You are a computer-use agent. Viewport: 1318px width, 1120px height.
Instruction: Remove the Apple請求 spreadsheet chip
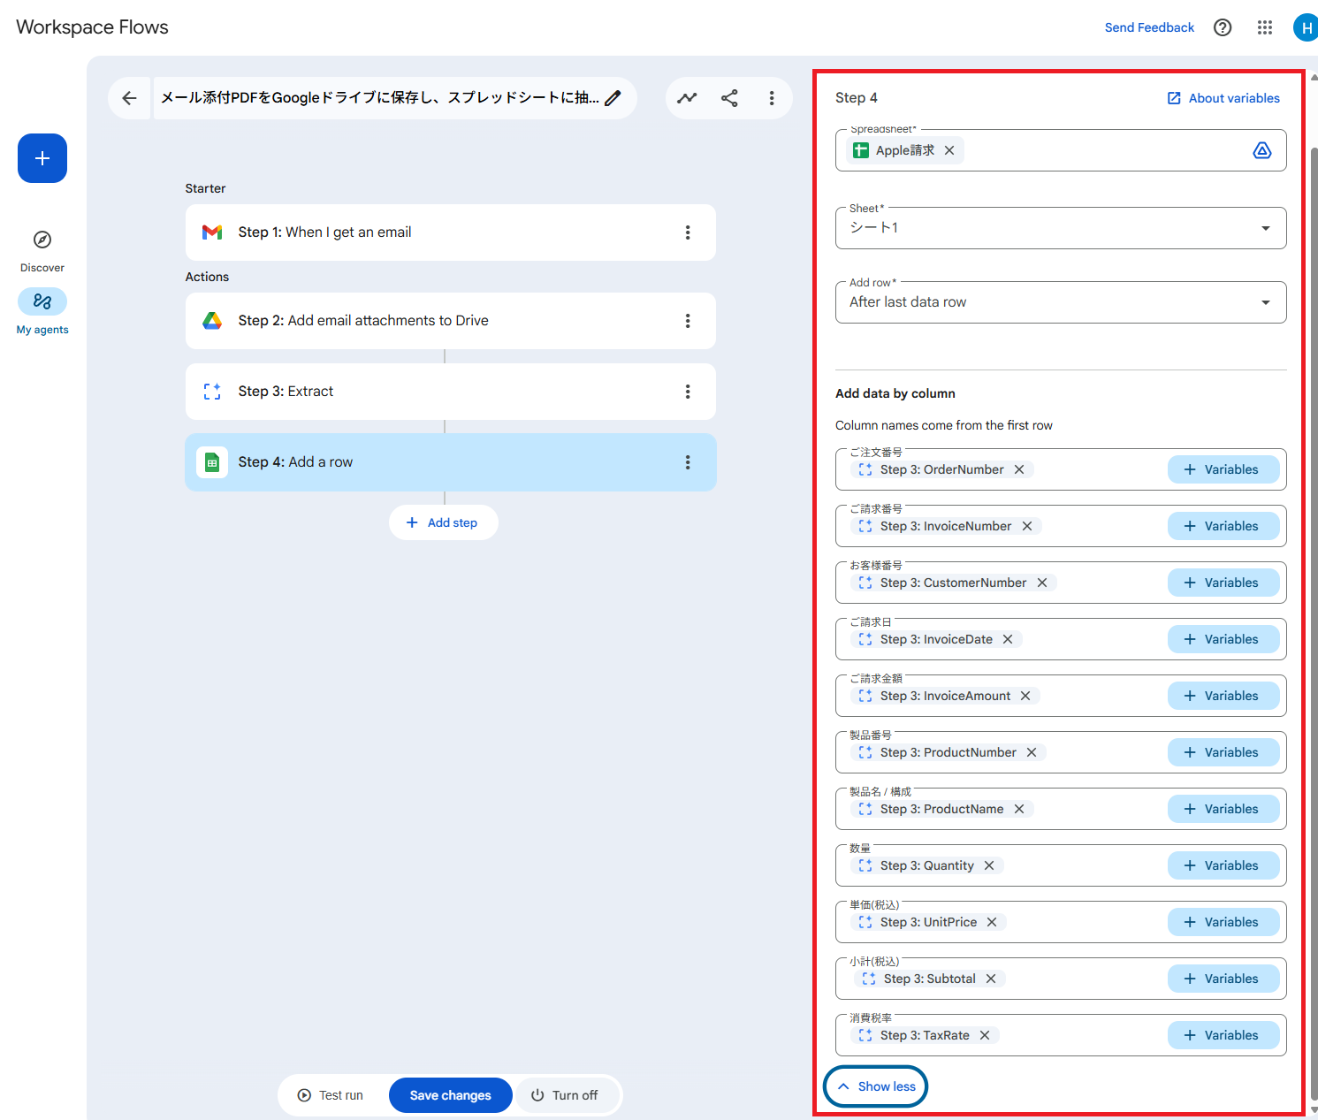[949, 150]
